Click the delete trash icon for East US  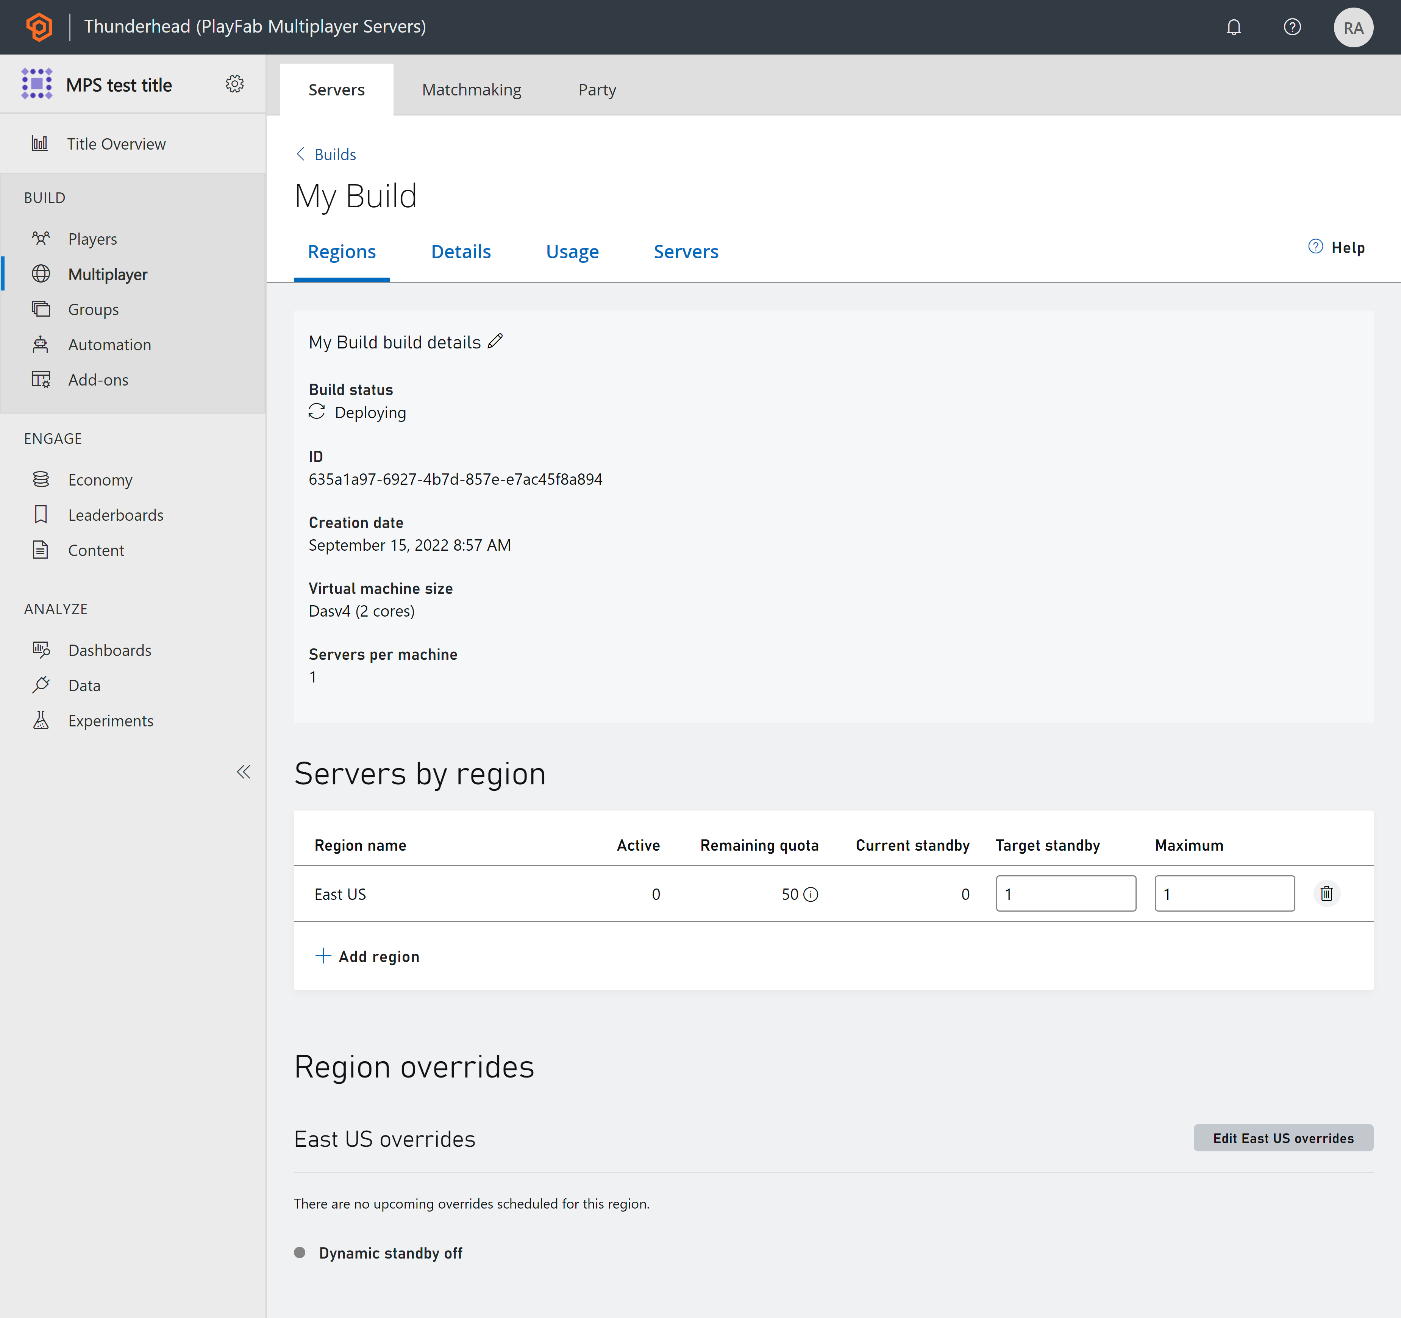(1327, 893)
